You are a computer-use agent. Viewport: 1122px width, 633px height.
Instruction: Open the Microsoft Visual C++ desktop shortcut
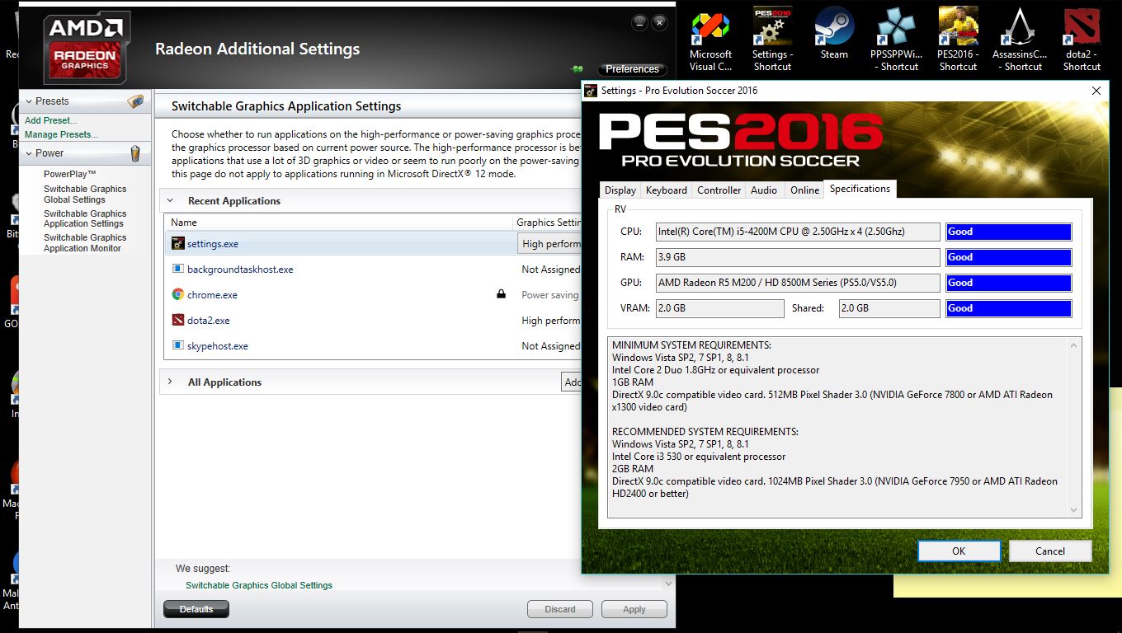[x=710, y=40]
